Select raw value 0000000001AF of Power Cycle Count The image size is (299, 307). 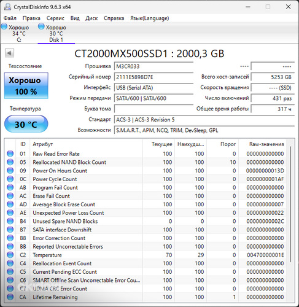(x=265, y=179)
